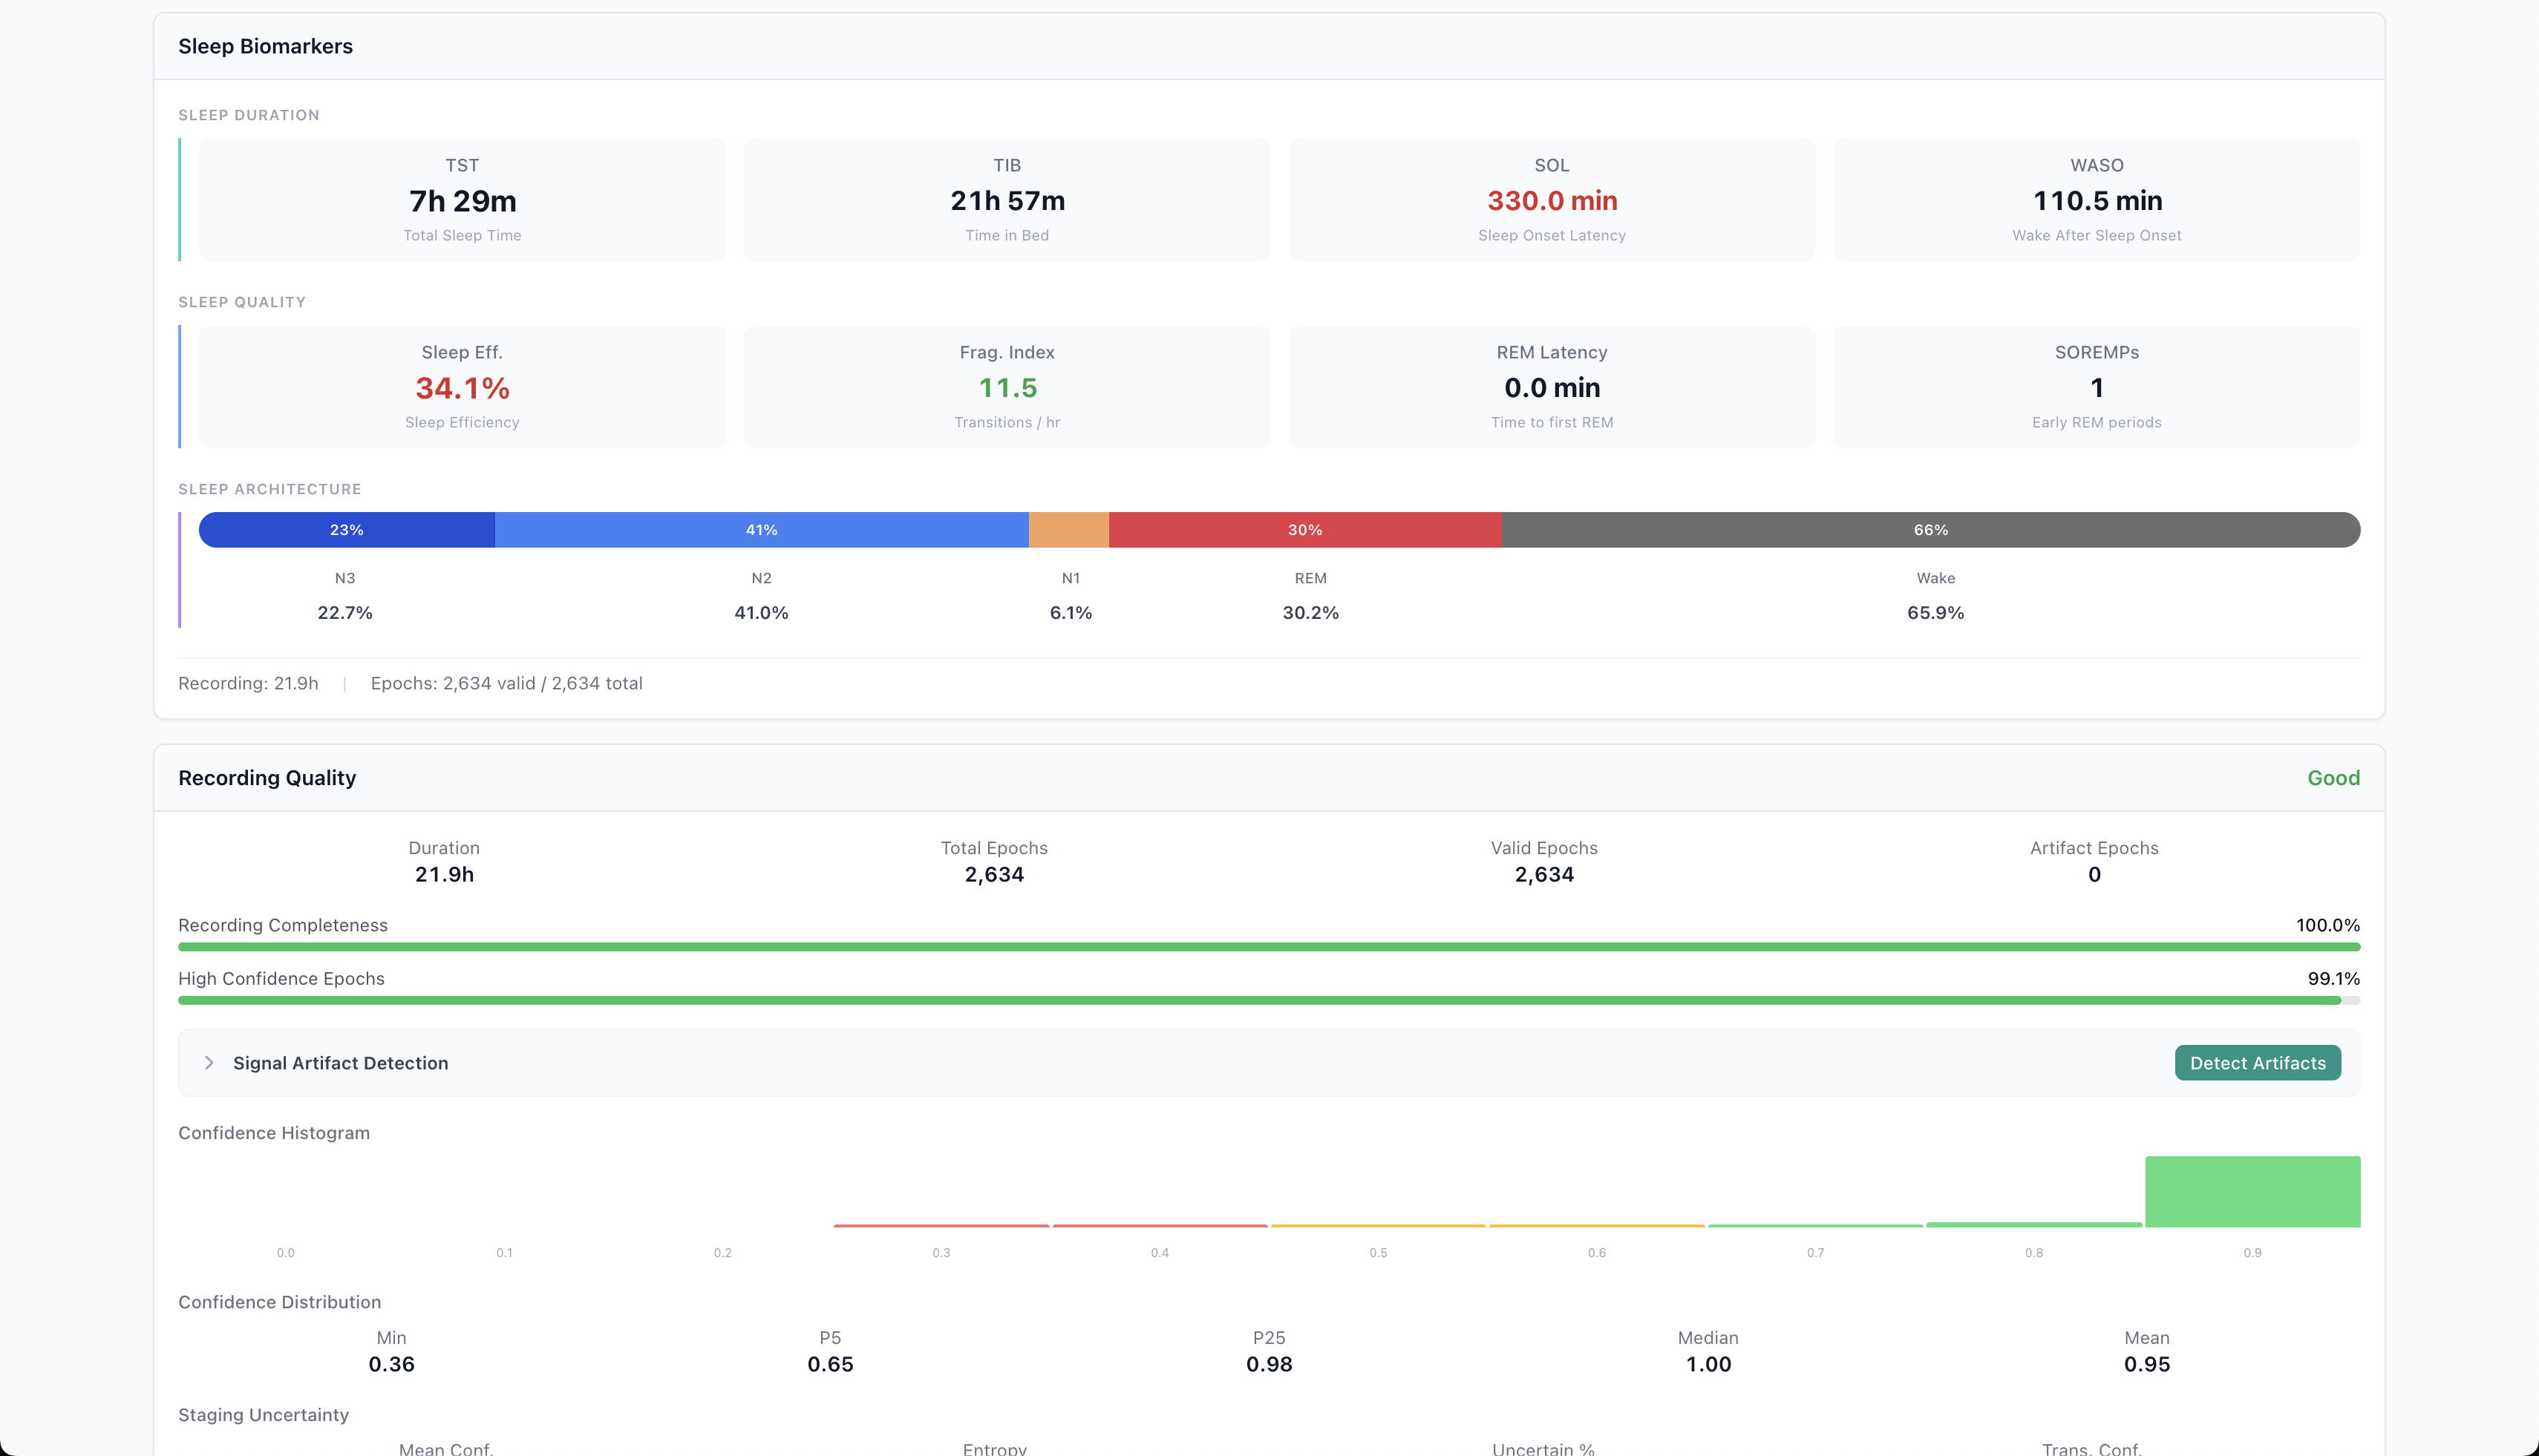Click the TIB time in bed card
The height and width of the screenshot is (1456, 2539).
(x=1007, y=200)
